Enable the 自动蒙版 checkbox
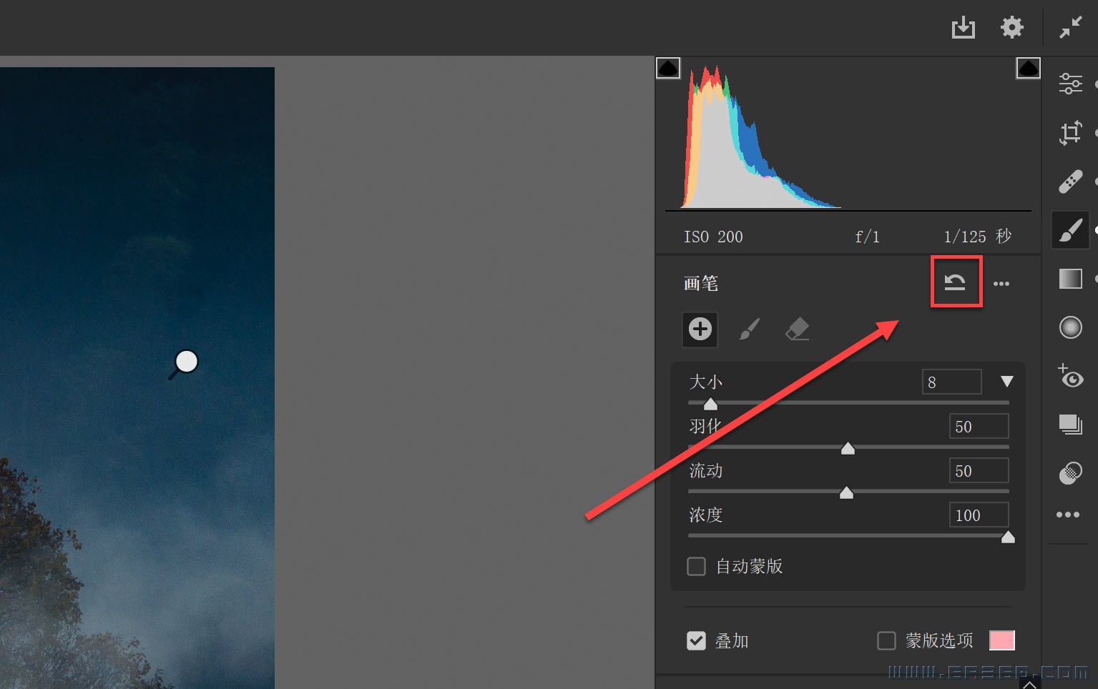This screenshot has width=1098, height=689. [696, 567]
